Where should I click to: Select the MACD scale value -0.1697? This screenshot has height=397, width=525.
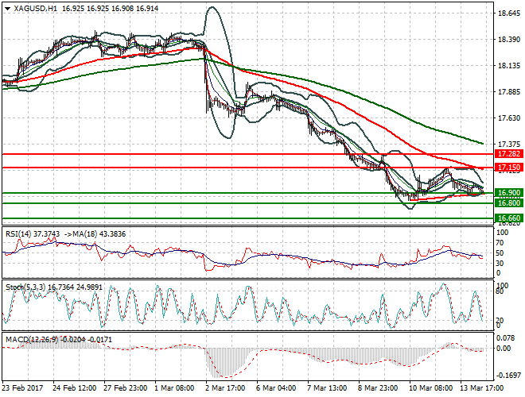click(508, 376)
